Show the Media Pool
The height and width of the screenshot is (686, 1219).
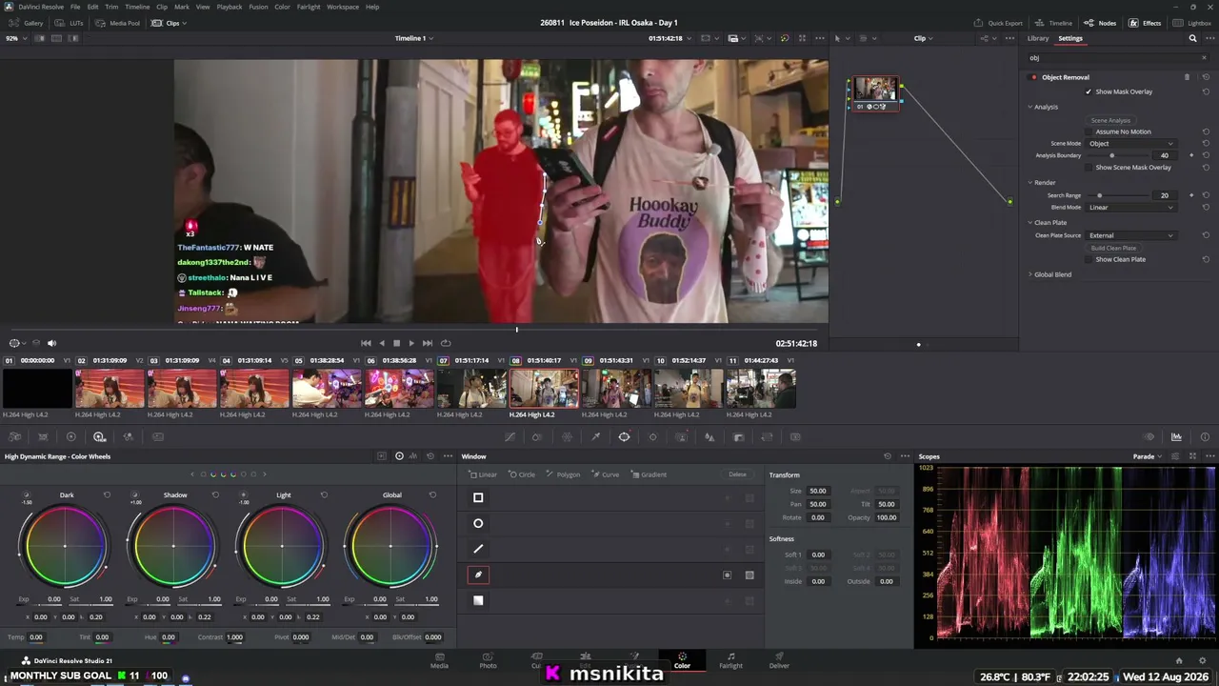click(119, 23)
